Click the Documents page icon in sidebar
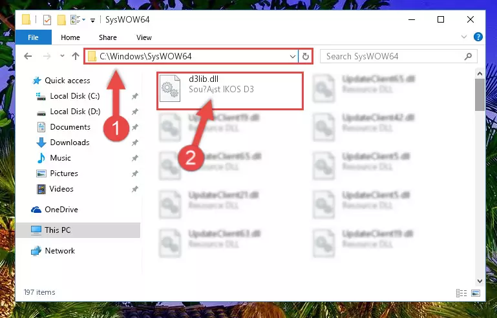Viewport: 497px width, 318px height. click(x=41, y=127)
